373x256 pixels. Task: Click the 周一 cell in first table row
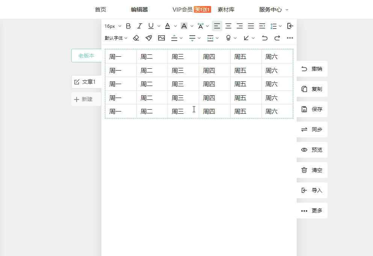tap(121, 56)
